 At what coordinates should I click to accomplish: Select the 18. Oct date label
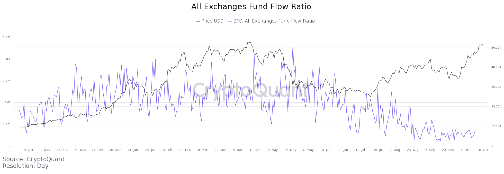[x=483, y=150]
